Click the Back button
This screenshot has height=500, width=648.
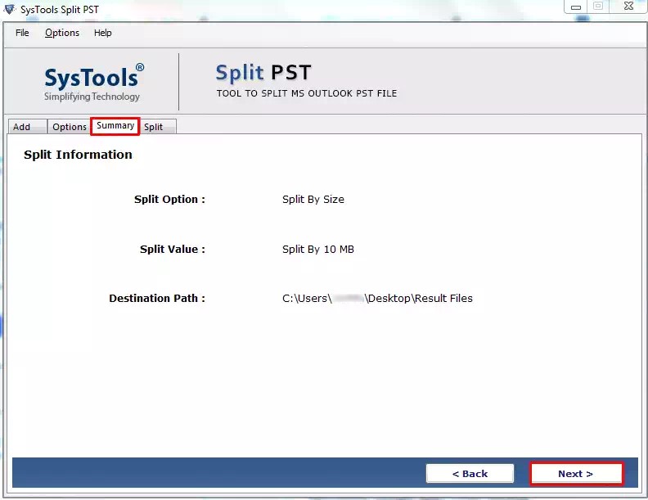click(x=470, y=474)
